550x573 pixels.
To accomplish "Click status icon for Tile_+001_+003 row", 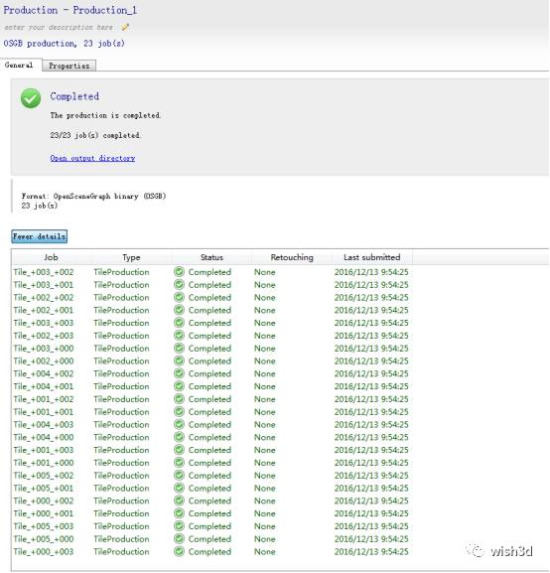I will pos(179,450).
